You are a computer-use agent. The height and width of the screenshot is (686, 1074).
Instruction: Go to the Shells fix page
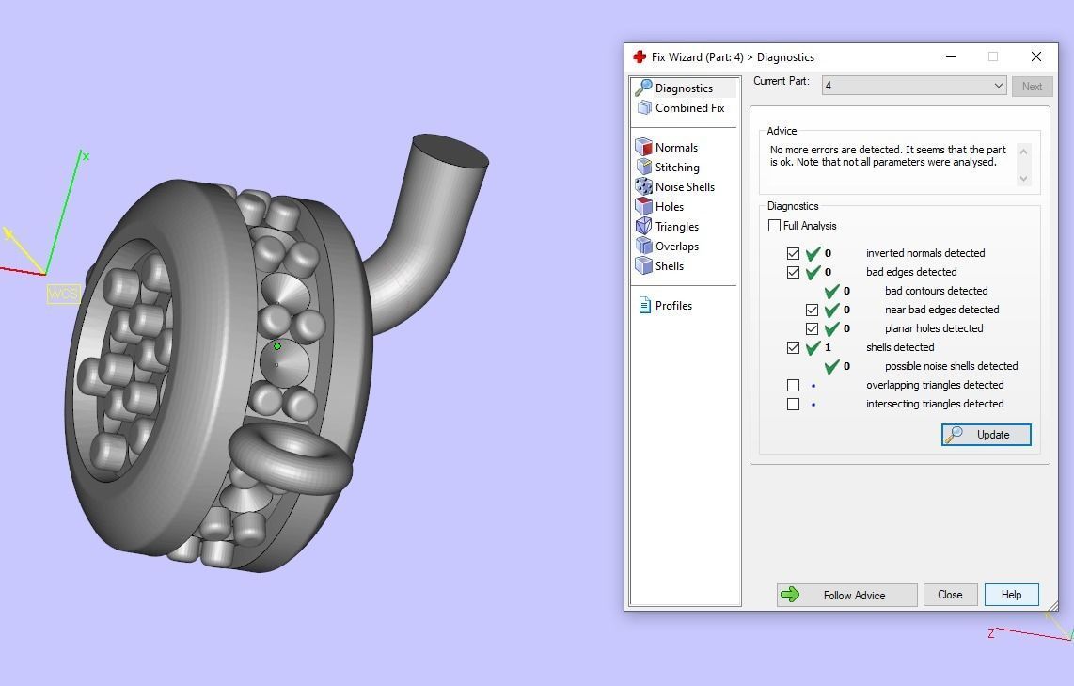tap(670, 266)
